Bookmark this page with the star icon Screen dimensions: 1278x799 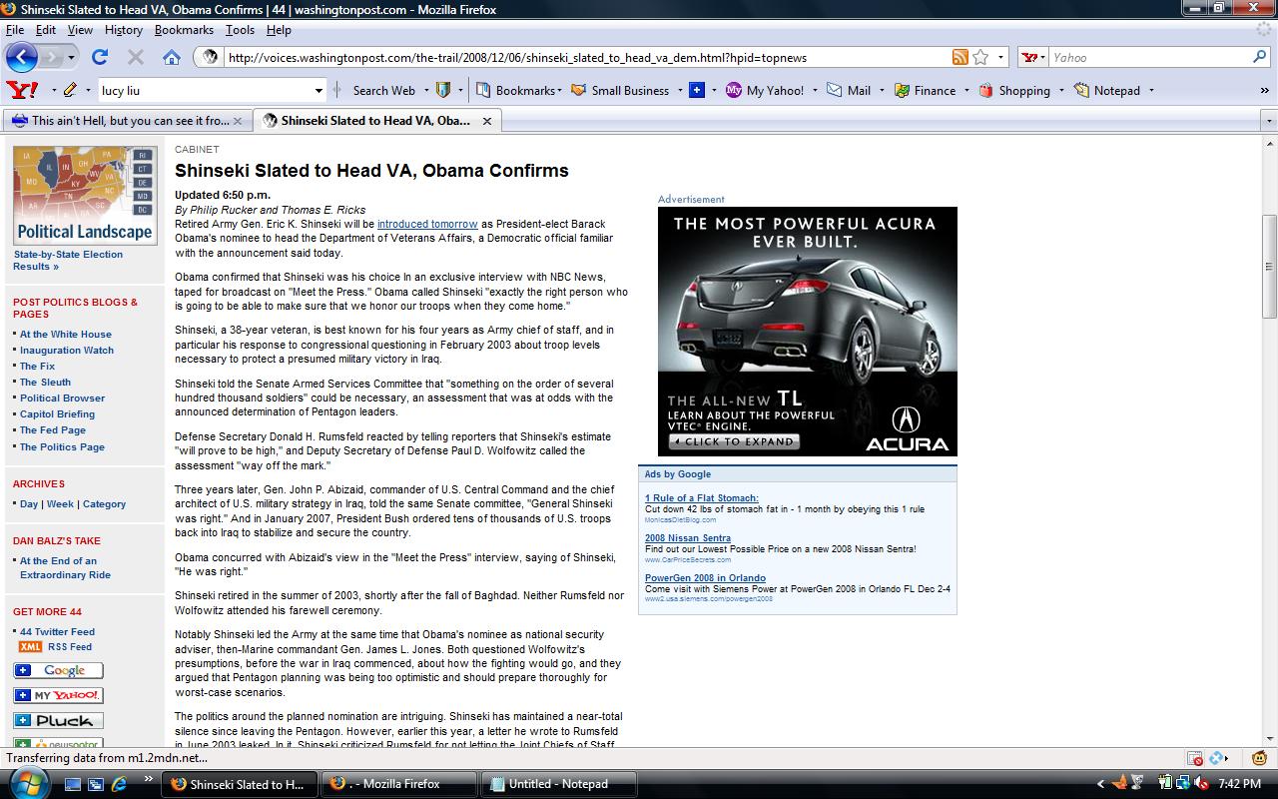(x=980, y=57)
